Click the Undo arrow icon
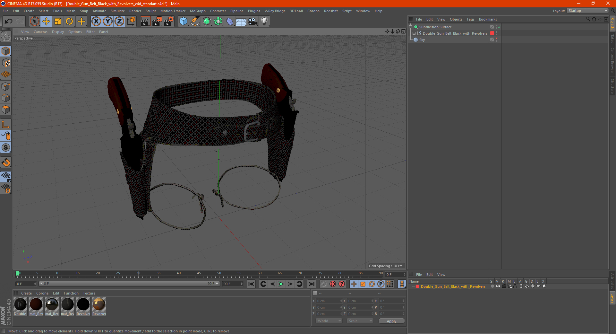Screen dimensions: 616x334 pyautogui.click(x=9, y=22)
